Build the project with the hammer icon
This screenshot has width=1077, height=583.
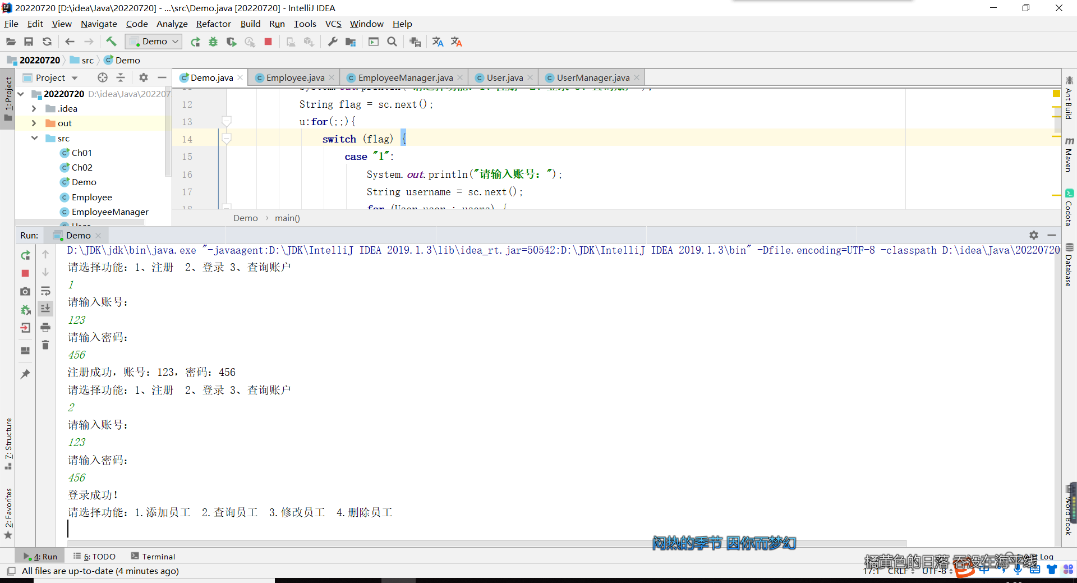[x=111, y=42]
